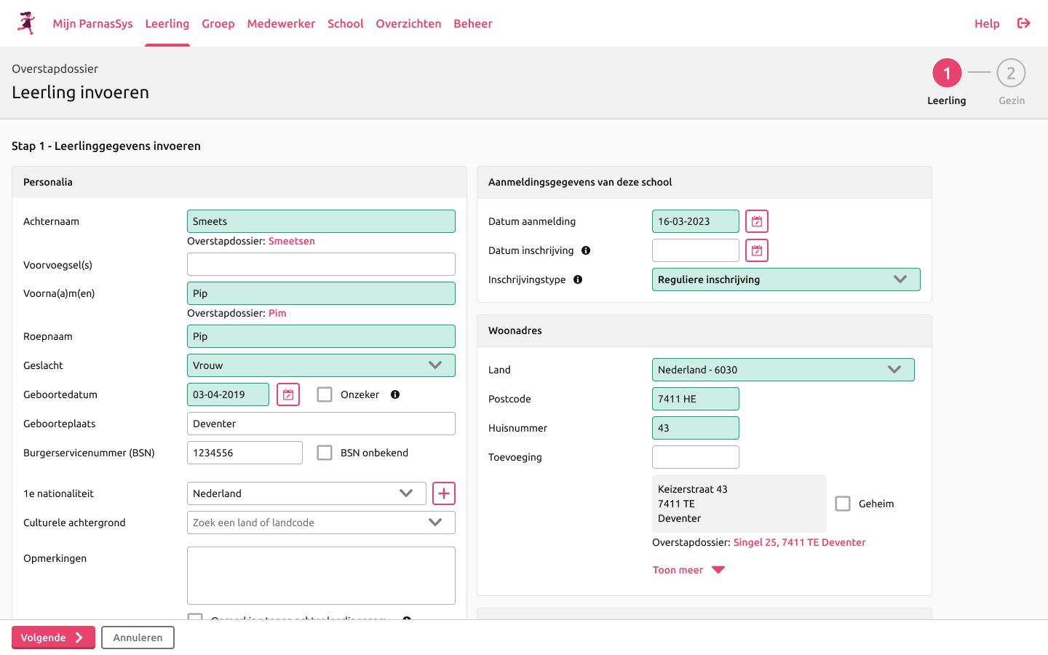This screenshot has width=1048, height=655.
Task: Enable the BSN onbekend checkbox
Action: 325,453
